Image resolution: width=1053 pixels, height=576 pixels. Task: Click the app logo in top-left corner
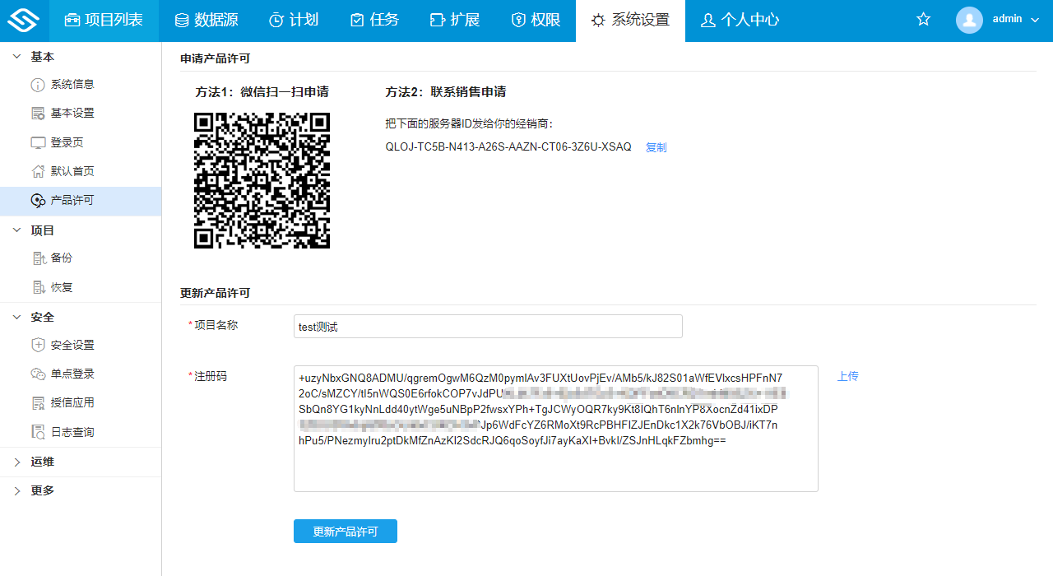coord(24,21)
